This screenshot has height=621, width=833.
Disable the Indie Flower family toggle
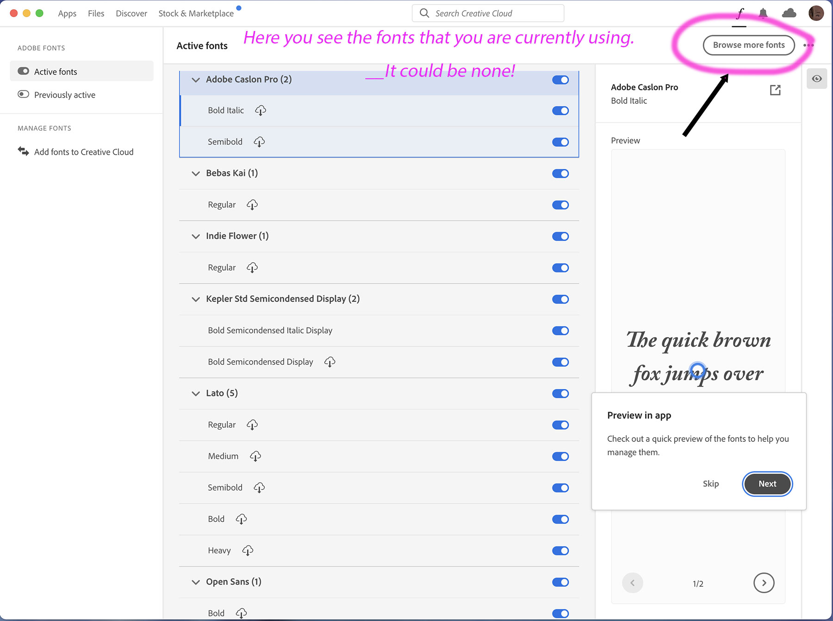(x=560, y=237)
